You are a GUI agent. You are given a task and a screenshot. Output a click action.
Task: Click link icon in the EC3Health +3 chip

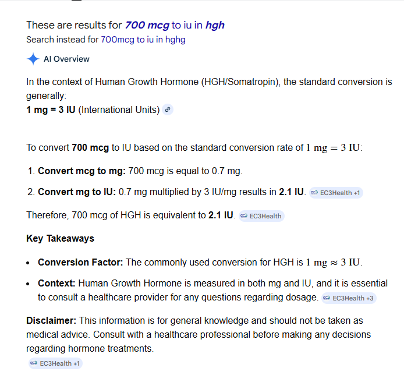[x=326, y=298]
